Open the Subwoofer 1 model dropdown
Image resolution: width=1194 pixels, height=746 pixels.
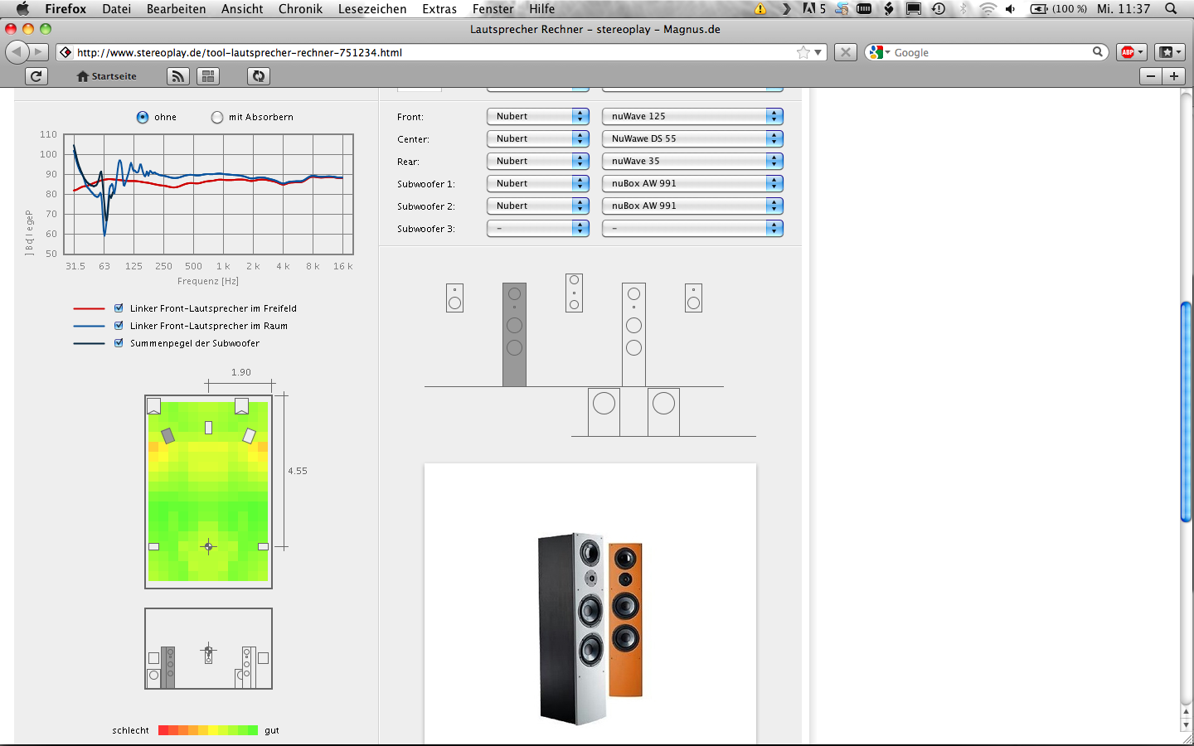[x=692, y=183]
